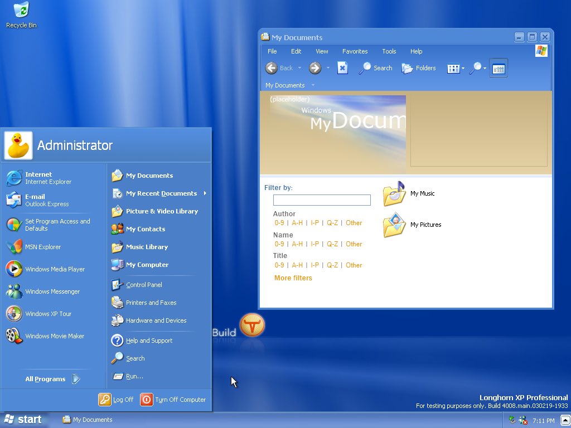Click the Back toolbar button
Screen dimensions: 571x428
point(279,68)
